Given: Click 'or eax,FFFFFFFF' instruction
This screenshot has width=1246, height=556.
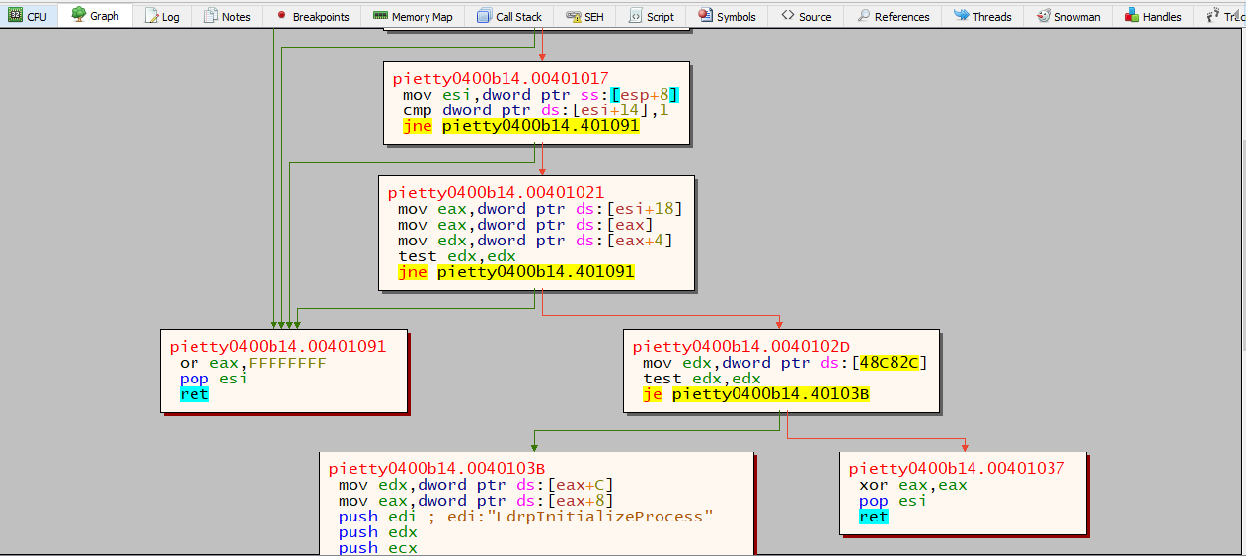Looking at the screenshot, I should click(253, 363).
